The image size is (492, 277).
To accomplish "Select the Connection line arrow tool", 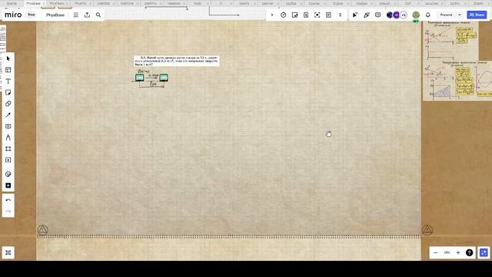I will [x=8, y=115].
